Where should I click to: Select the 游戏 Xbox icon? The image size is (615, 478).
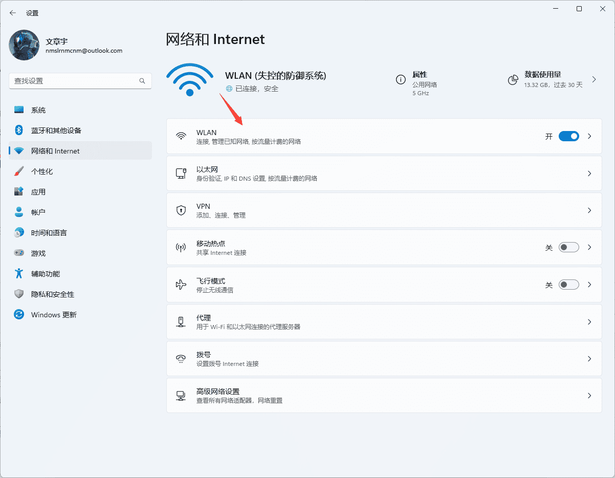coord(18,253)
